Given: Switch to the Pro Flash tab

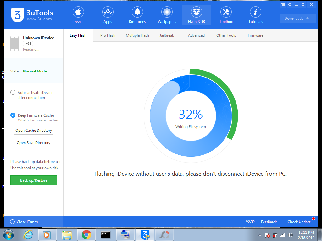Looking at the screenshot, I should pyautogui.click(x=108, y=35).
